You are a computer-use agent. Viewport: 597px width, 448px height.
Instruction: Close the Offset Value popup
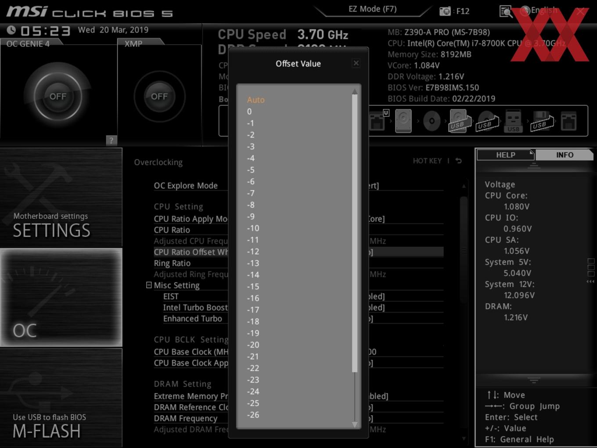[x=356, y=63]
